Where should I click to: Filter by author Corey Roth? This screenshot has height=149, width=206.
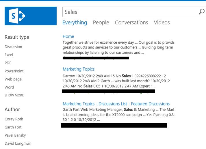[x=14, y=119]
